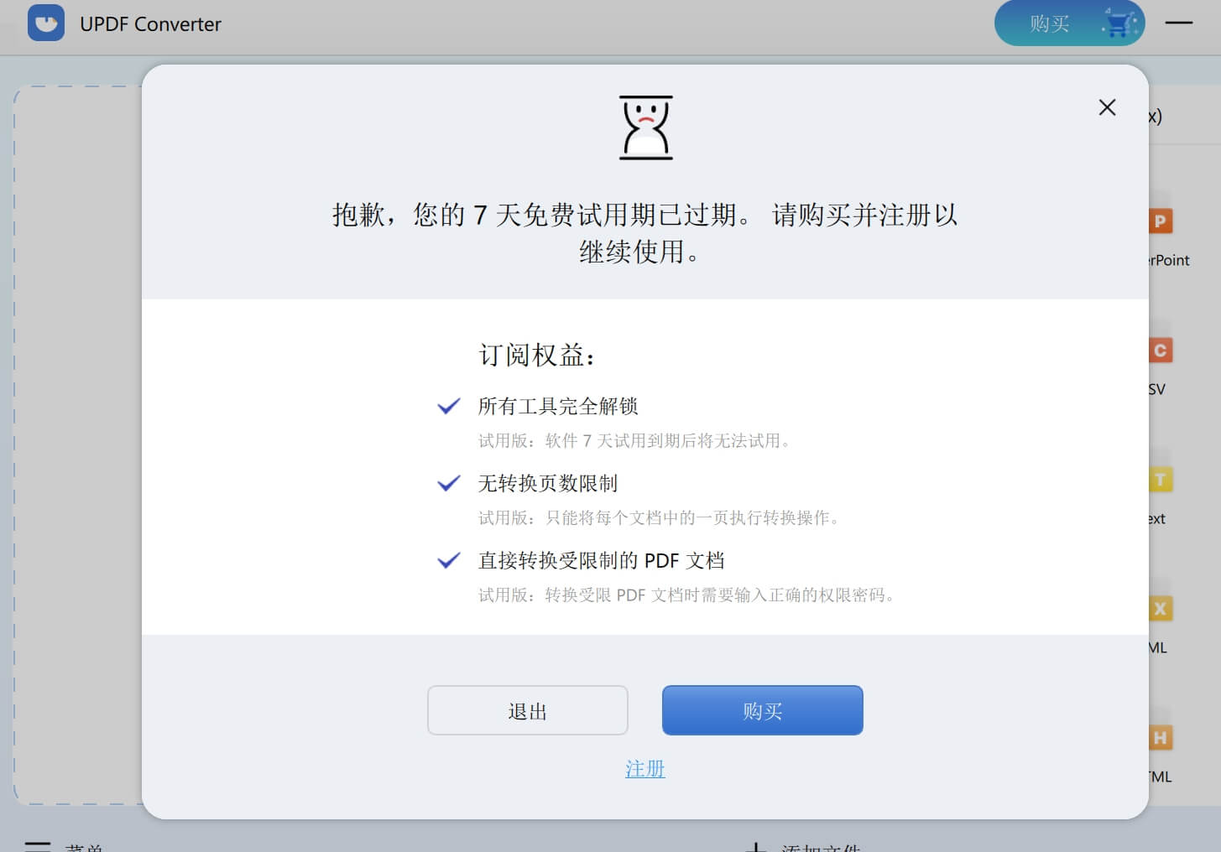Select the Text format icon

[1161, 480]
